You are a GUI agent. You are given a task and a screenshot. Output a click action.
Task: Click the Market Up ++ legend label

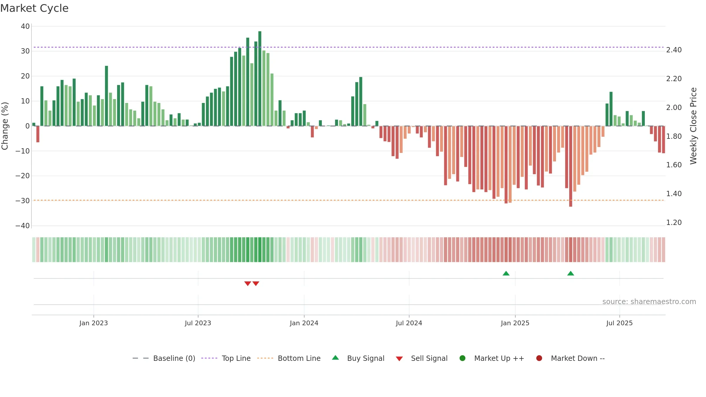[499, 358]
